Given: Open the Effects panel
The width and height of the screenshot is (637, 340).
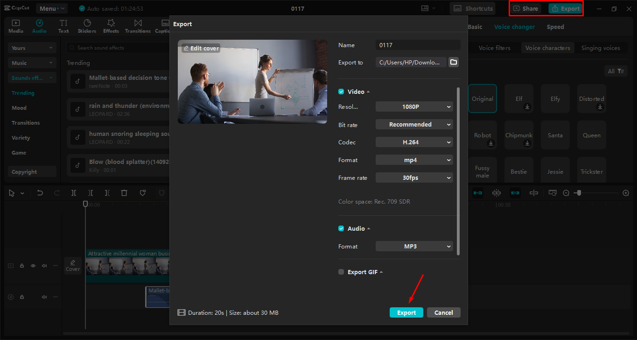Looking at the screenshot, I should (x=111, y=26).
